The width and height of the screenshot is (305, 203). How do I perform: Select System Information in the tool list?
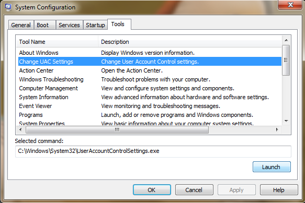150,97
